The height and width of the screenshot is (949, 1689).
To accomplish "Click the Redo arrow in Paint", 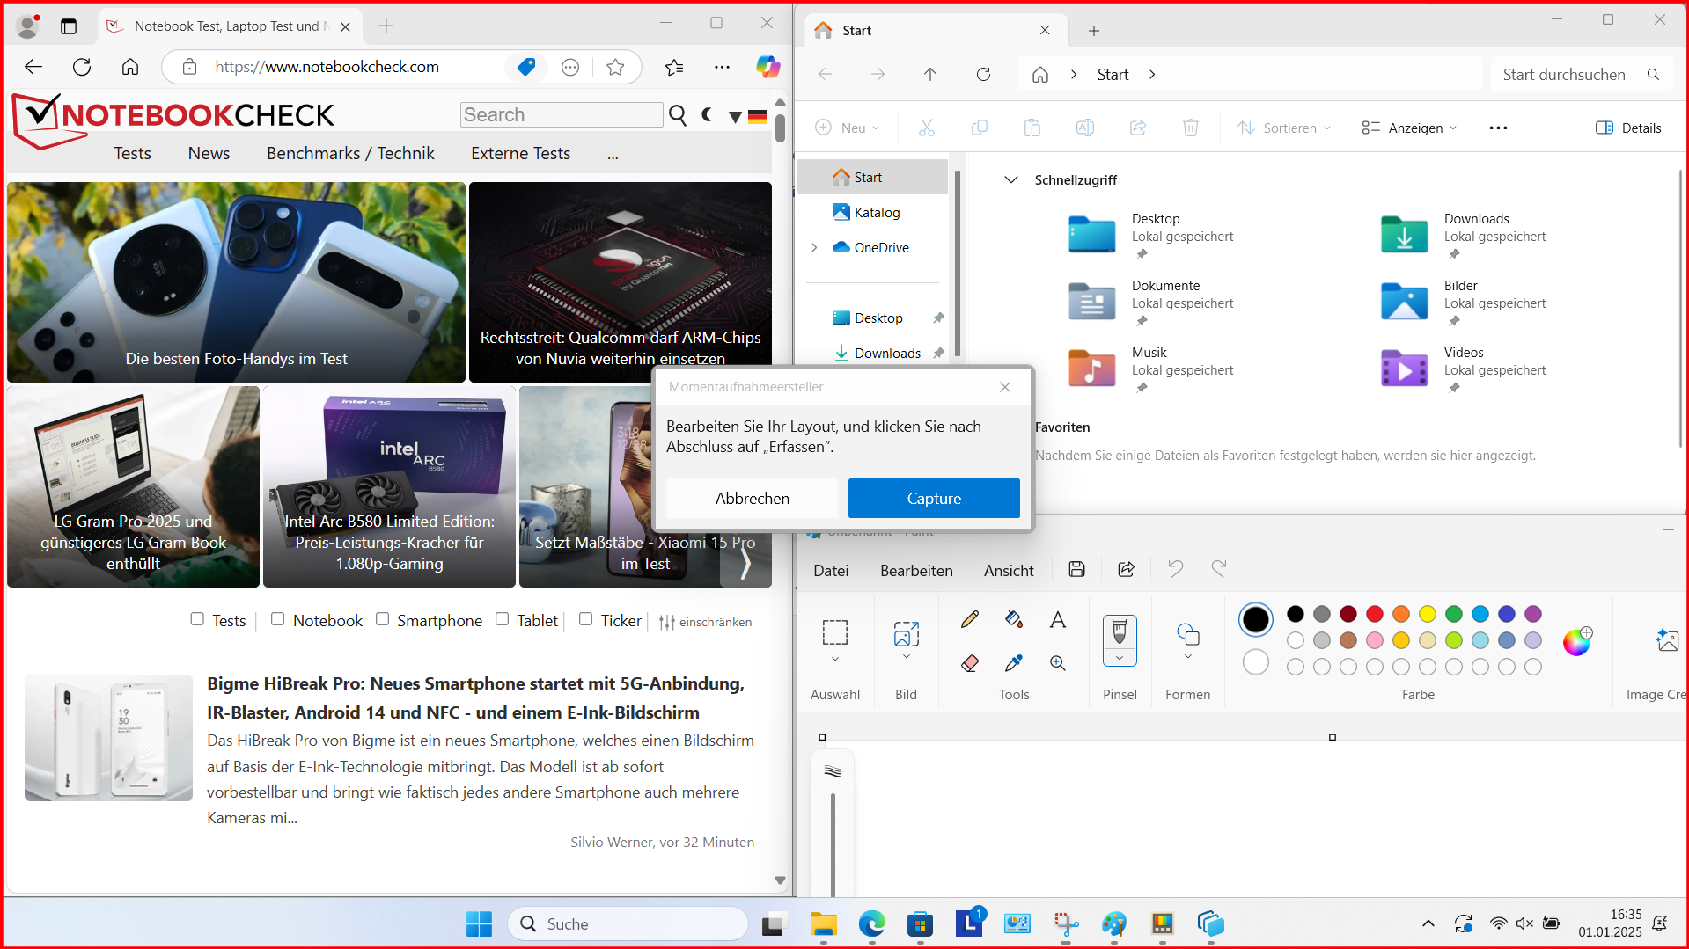I will click(1219, 569).
